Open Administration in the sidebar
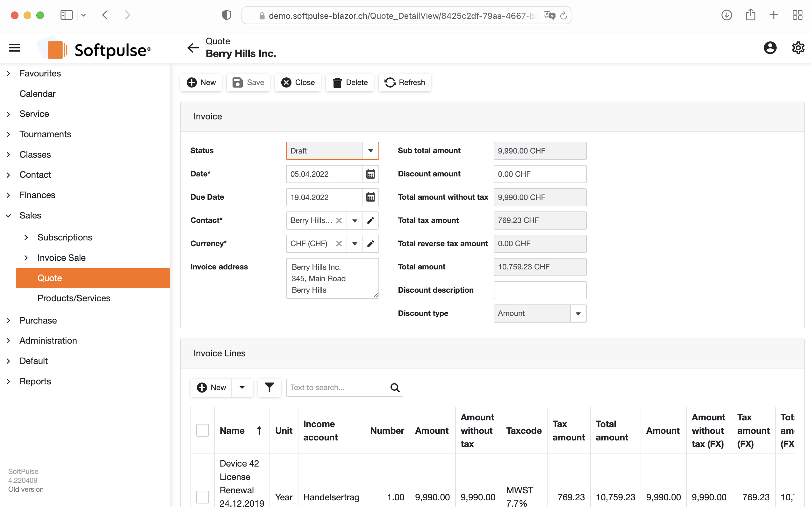This screenshot has width=811, height=507. click(x=48, y=340)
